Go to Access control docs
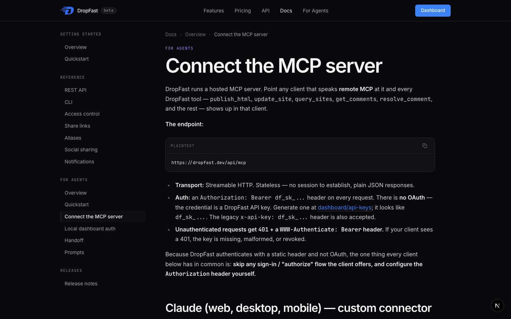Screen dimensions: 511x319 [103, 114]
